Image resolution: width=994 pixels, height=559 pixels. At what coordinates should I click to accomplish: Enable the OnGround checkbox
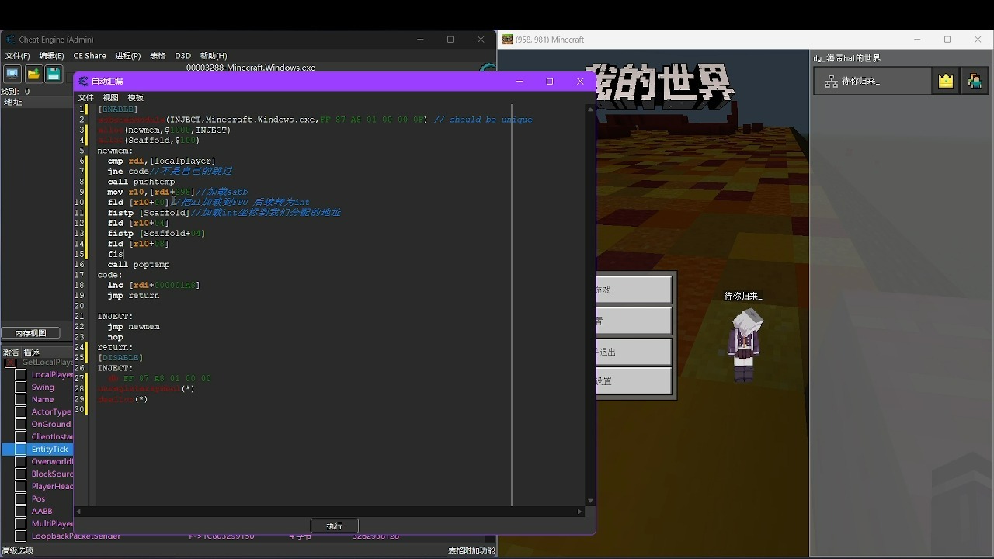coord(21,425)
